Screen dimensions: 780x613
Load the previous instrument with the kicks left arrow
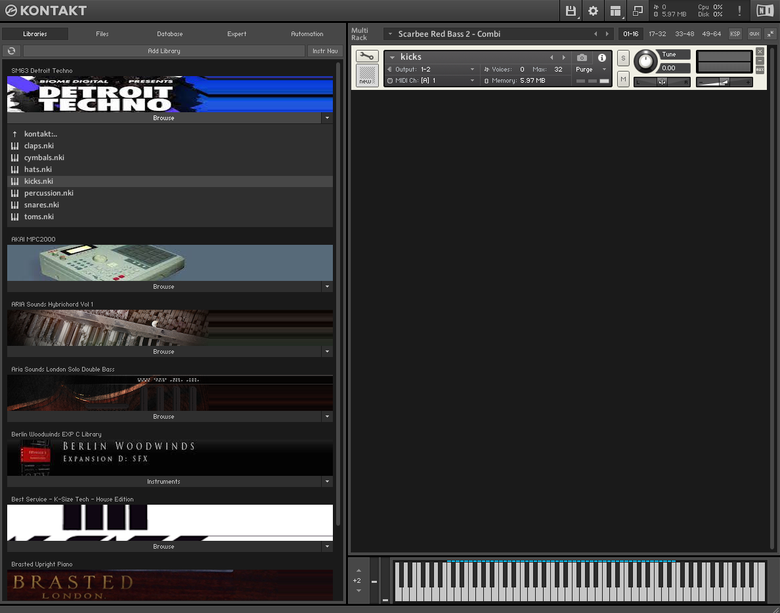click(551, 58)
